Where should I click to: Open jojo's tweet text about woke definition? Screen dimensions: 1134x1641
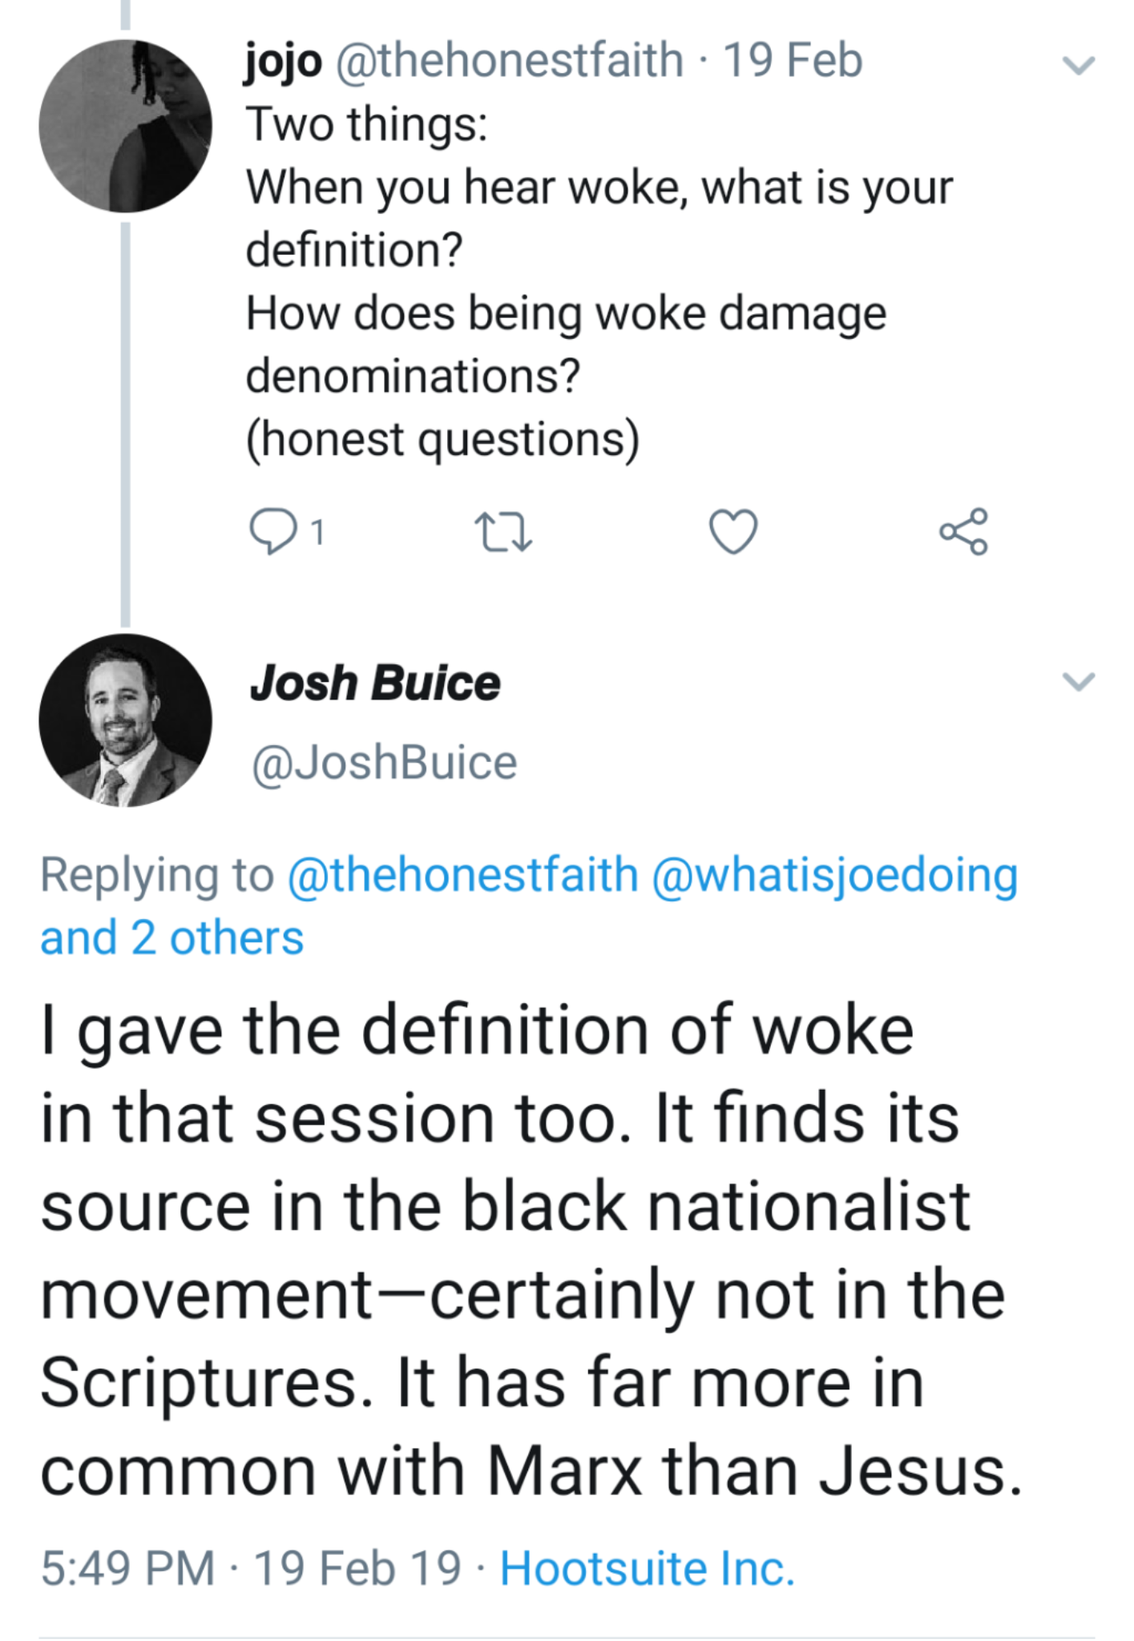561,280
